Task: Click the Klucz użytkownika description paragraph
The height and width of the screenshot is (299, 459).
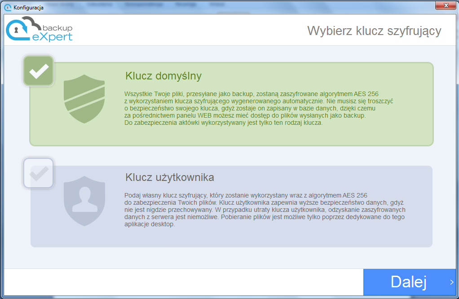Action: [x=265, y=210]
